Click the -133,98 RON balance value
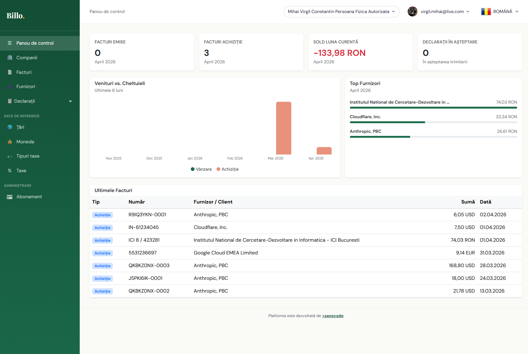This screenshot has height=354, width=528. 339,53
